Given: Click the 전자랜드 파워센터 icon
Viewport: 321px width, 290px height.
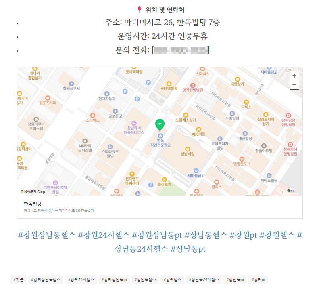Looking at the screenshot, I should (132, 174).
